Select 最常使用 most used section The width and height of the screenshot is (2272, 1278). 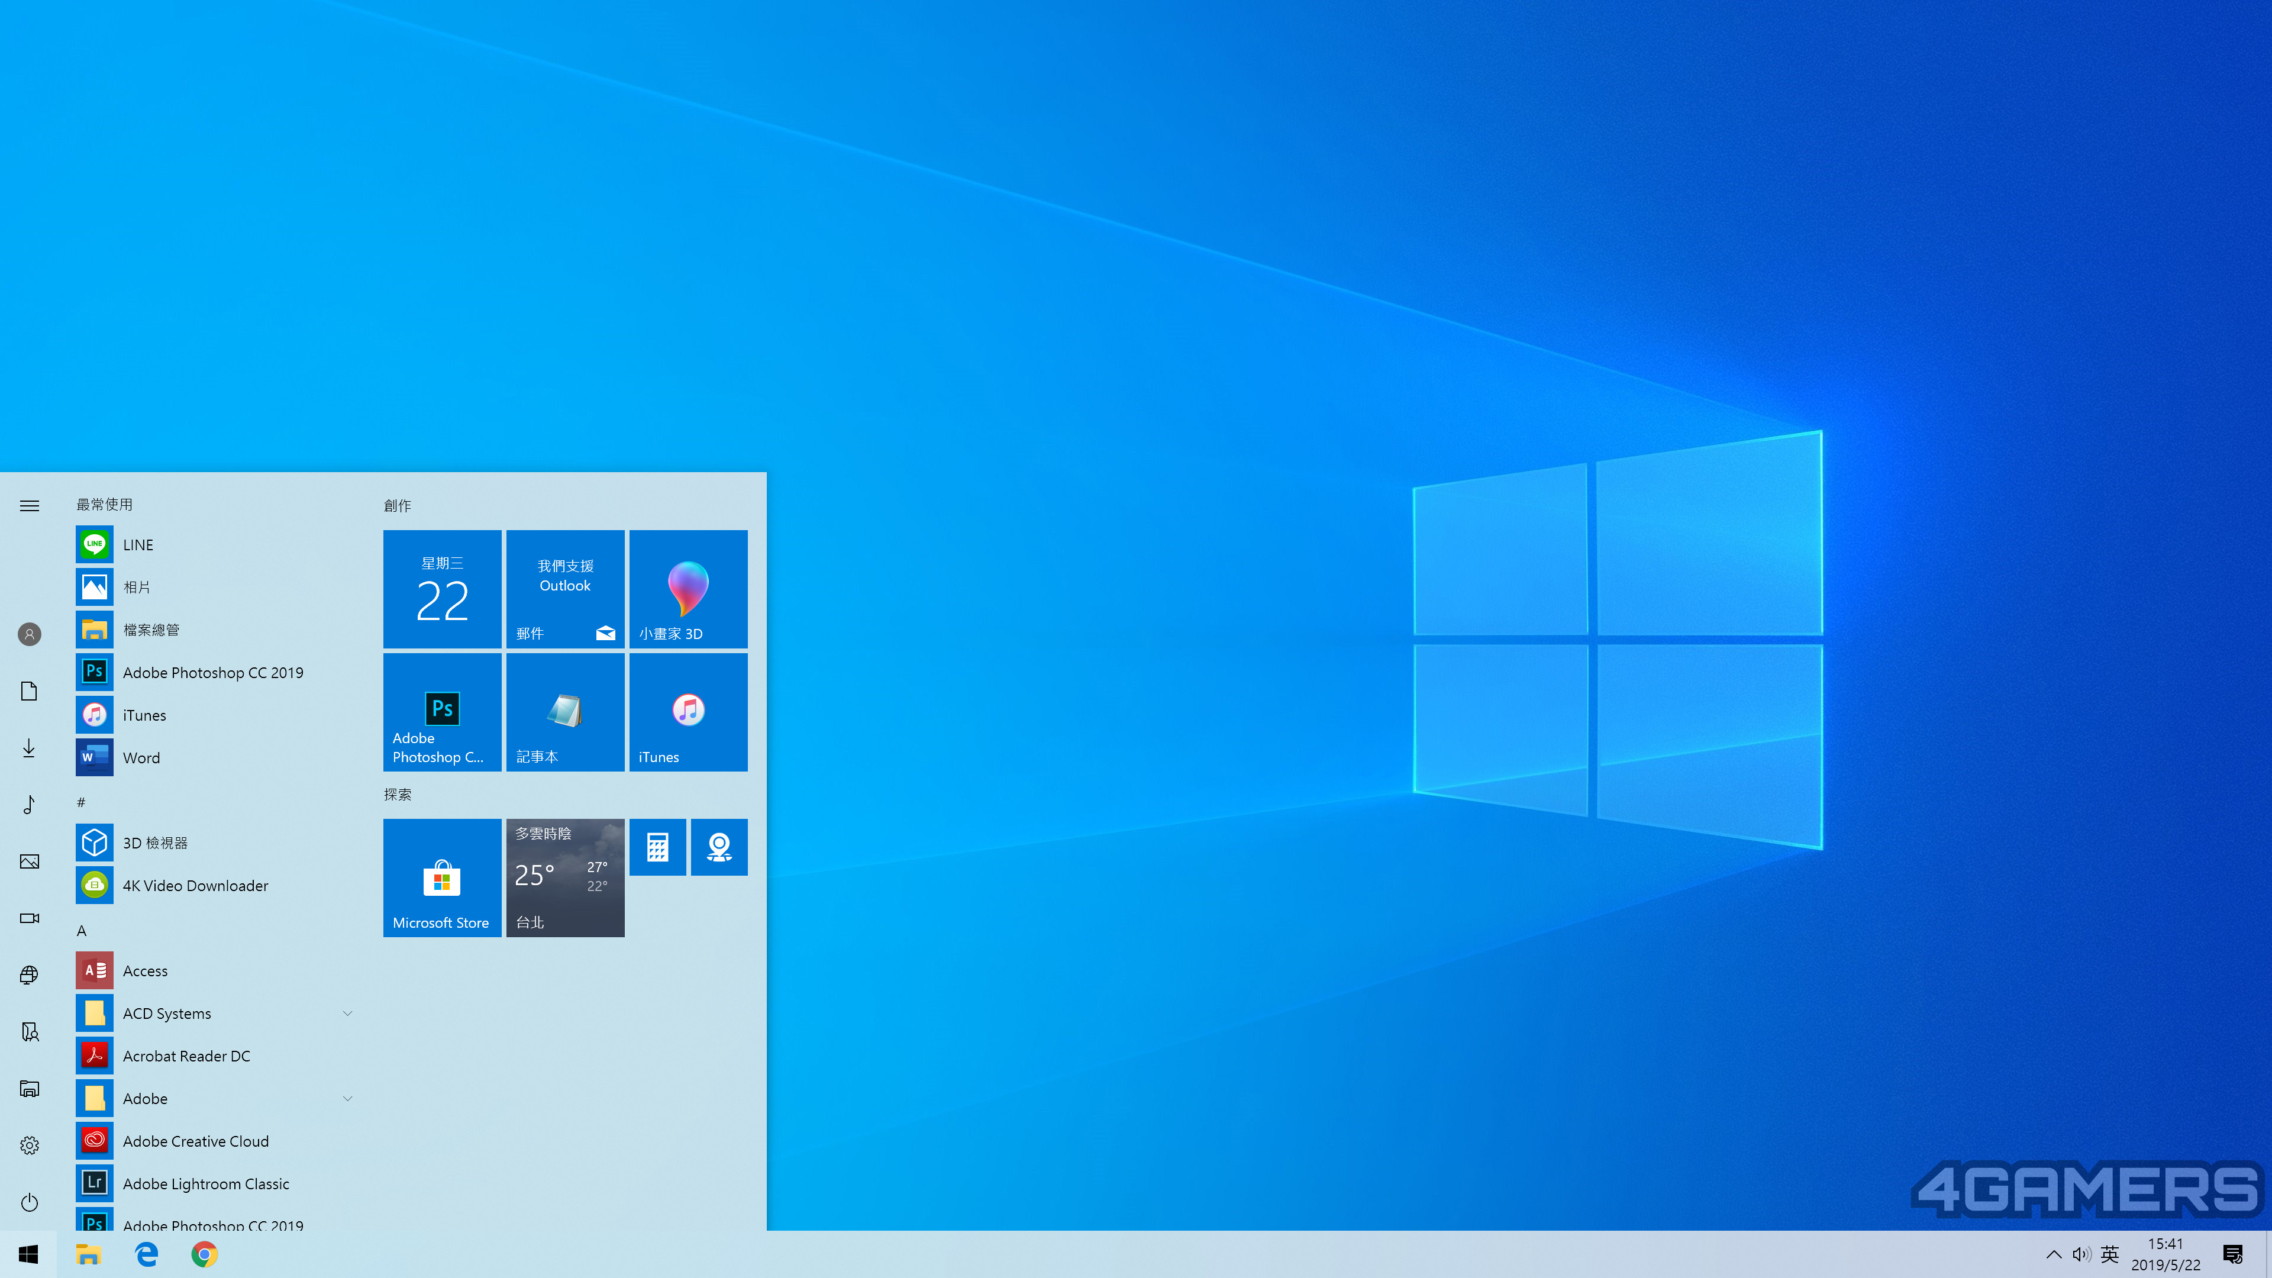pos(105,504)
